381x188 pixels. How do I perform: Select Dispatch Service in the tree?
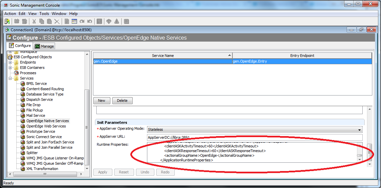tap(39, 99)
